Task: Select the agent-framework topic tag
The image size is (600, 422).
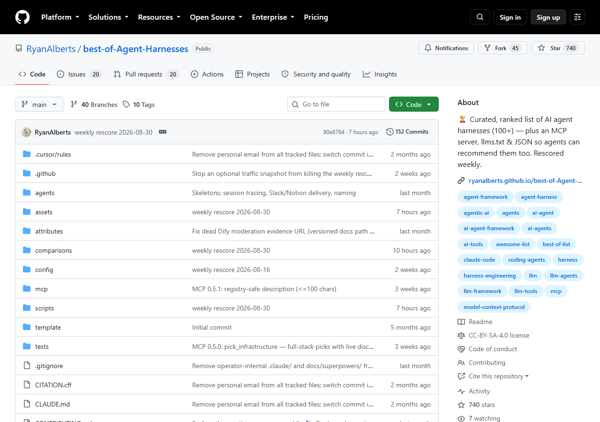Action: 486,197
